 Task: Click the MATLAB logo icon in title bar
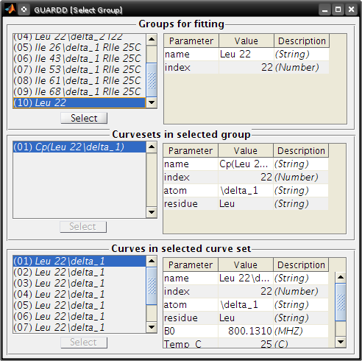click(10, 10)
